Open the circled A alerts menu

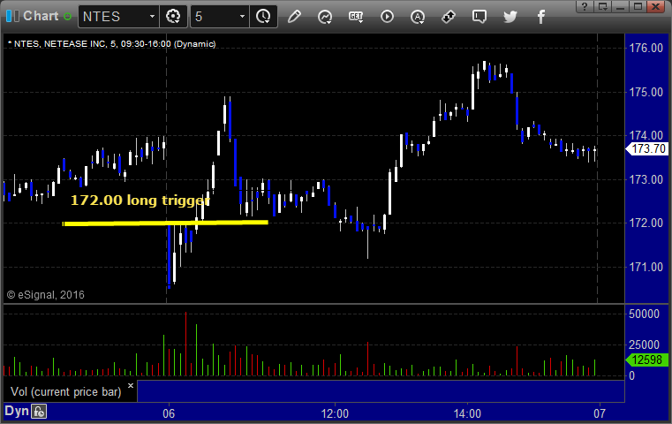point(418,17)
